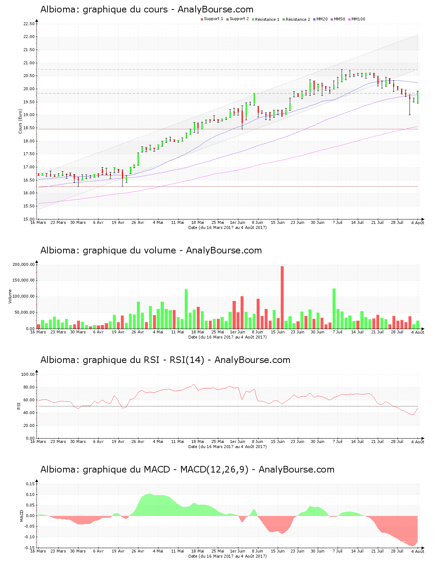438x566 pixels.
Task: Click '1er Juin' on the RSI chart axis
Action: (x=238, y=441)
